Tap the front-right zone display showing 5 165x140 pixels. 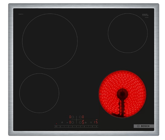pos(83,122)
